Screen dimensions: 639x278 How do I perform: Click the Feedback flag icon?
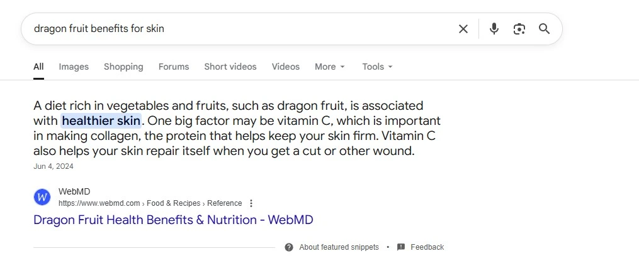tap(401, 247)
